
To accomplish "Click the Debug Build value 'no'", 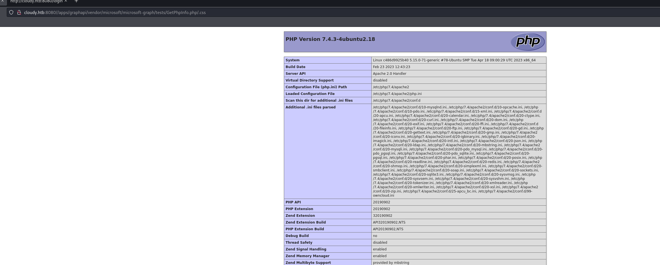I will [x=375, y=236].
